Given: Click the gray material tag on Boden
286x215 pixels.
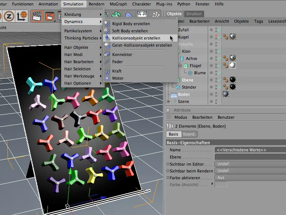Looking at the screenshot, I should [x=225, y=94].
